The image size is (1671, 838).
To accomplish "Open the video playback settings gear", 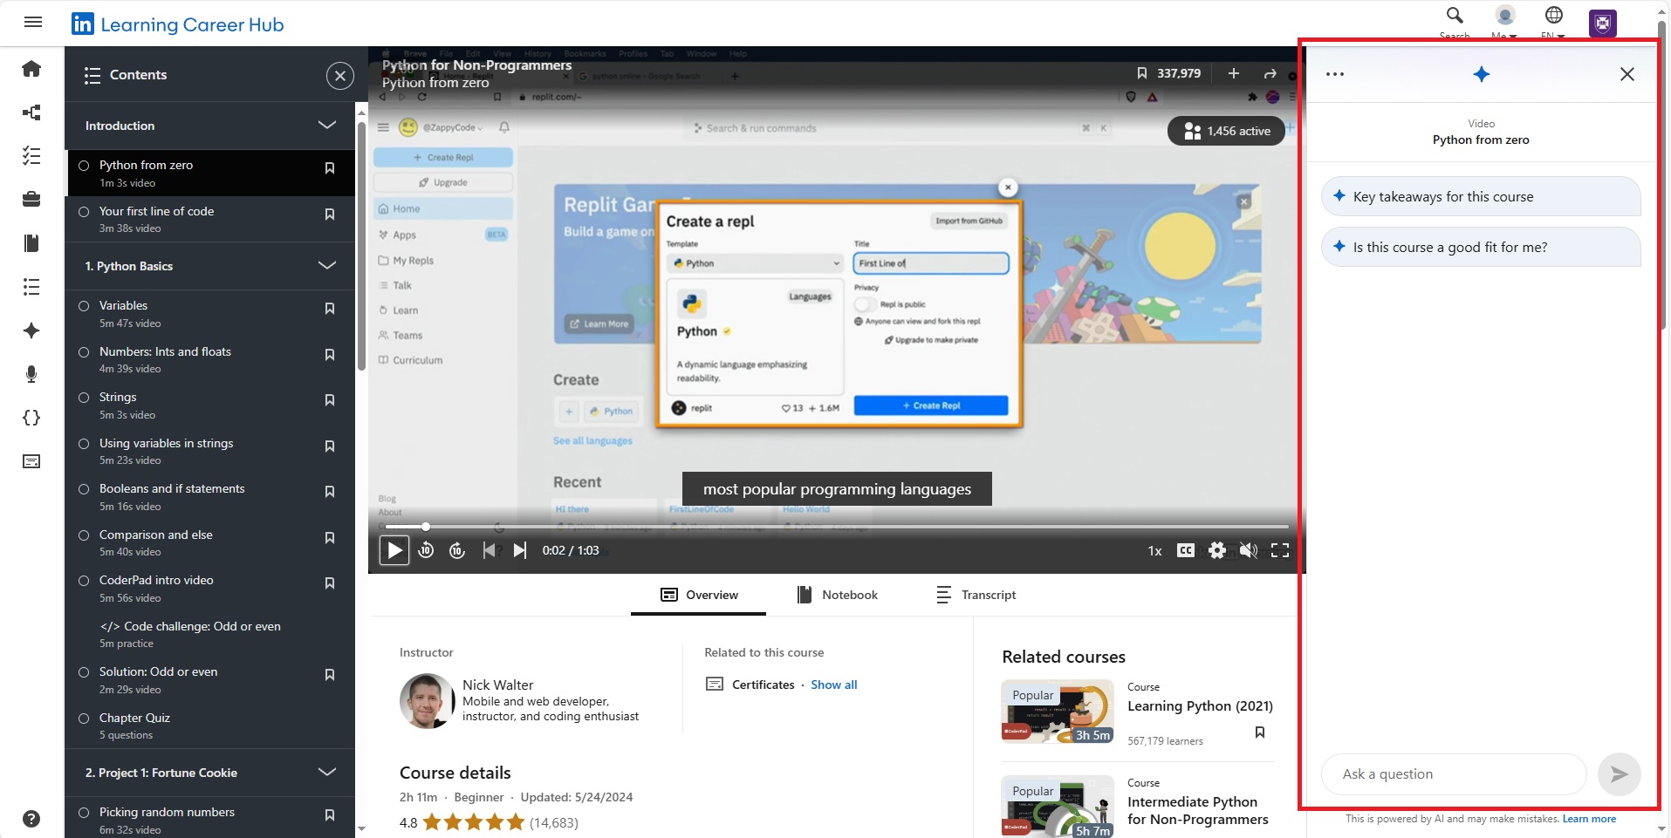I will tap(1217, 550).
